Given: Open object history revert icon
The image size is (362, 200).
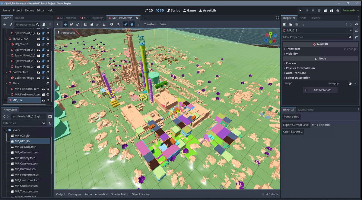Looking at the screenshot, I should [x=356, y=24].
